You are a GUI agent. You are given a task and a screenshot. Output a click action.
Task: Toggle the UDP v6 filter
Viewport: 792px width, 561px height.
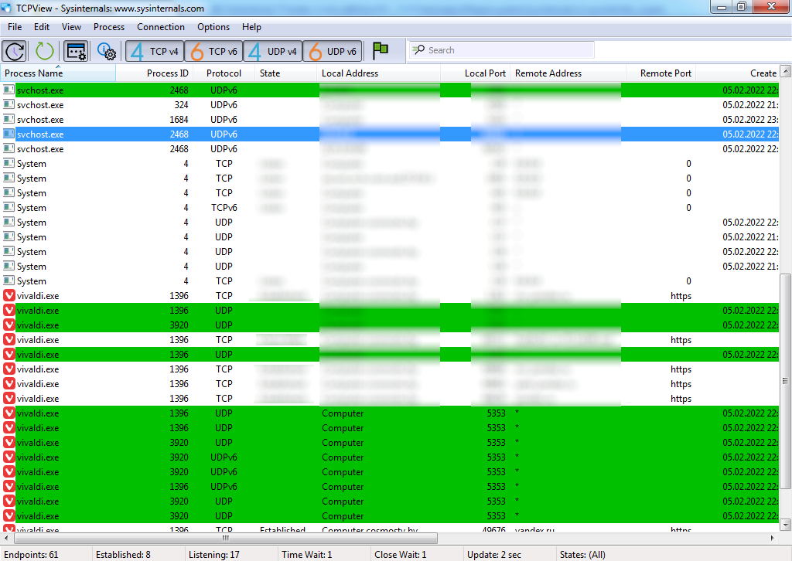click(x=332, y=51)
